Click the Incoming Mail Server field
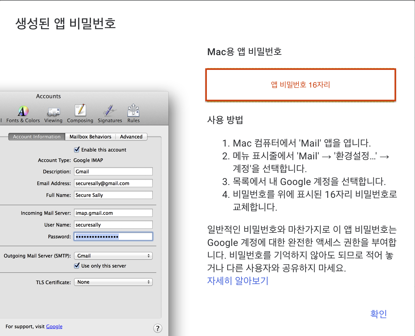Viewport: 415px width, 336px height. pyautogui.click(x=113, y=213)
